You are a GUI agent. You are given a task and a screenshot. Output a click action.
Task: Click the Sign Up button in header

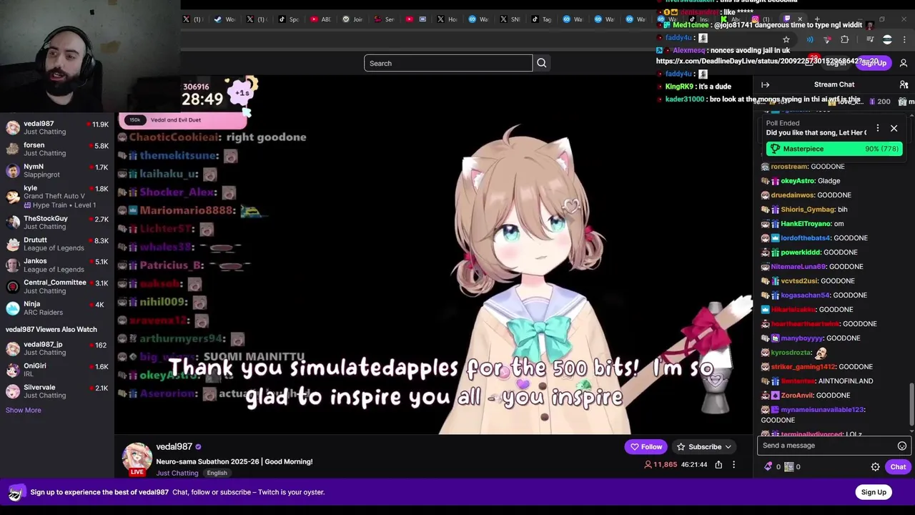point(874,63)
